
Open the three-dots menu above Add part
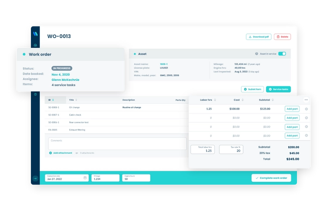click(306, 99)
